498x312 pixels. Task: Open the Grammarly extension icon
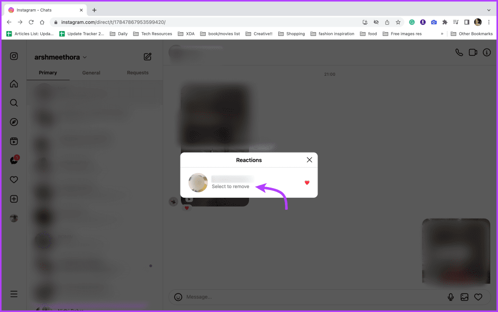411,22
